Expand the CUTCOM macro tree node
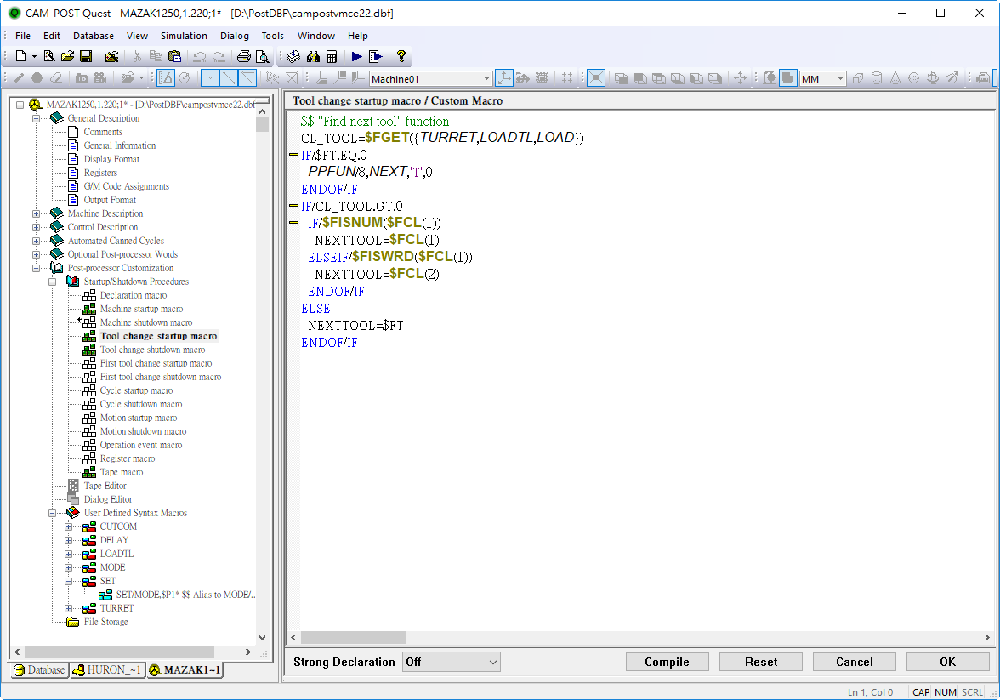The height and width of the screenshot is (700, 1000). point(69,526)
